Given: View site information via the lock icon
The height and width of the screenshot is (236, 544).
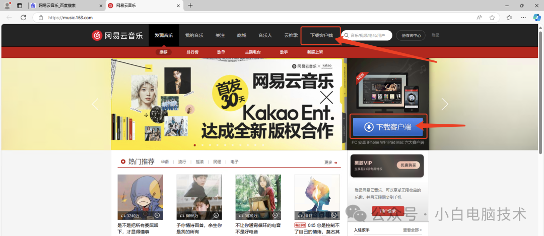Looking at the screenshot, I should (x=41, y=17).
